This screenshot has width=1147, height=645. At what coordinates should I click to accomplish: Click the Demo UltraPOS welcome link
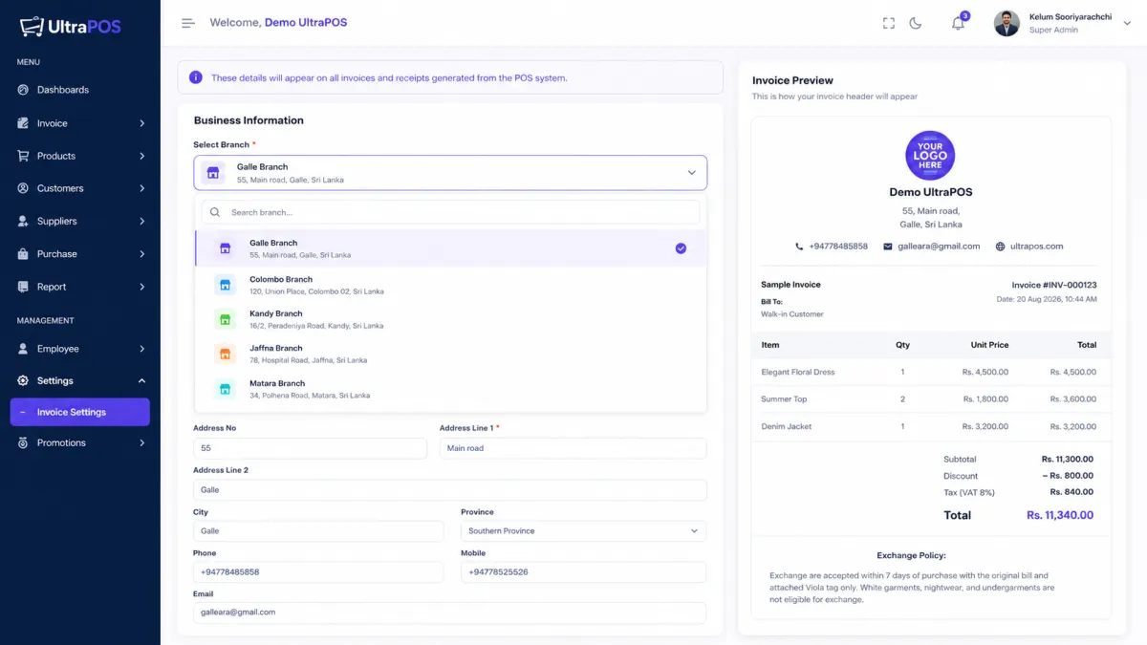(306, 22)
